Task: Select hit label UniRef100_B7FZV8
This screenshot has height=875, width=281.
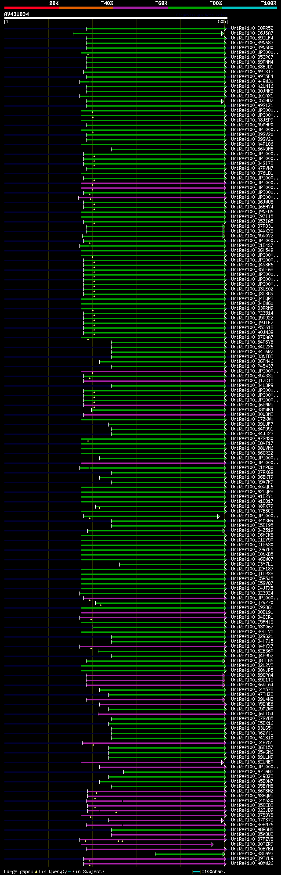Action: point(252,839)
